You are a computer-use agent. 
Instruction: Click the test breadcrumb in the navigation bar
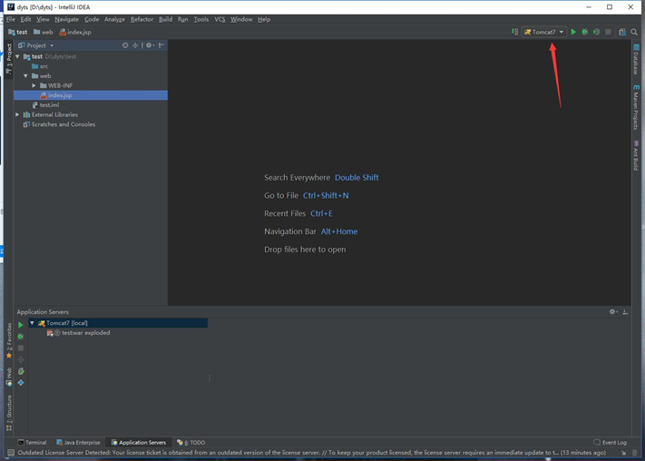17,32
